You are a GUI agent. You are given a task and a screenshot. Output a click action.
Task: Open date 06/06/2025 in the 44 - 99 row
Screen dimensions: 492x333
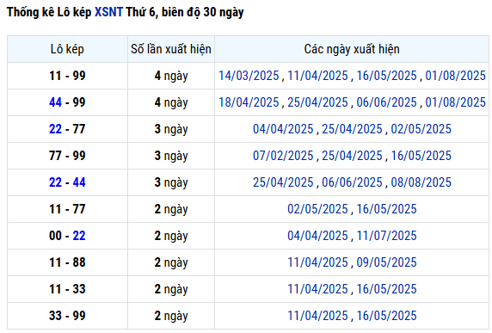pos(386,102)
